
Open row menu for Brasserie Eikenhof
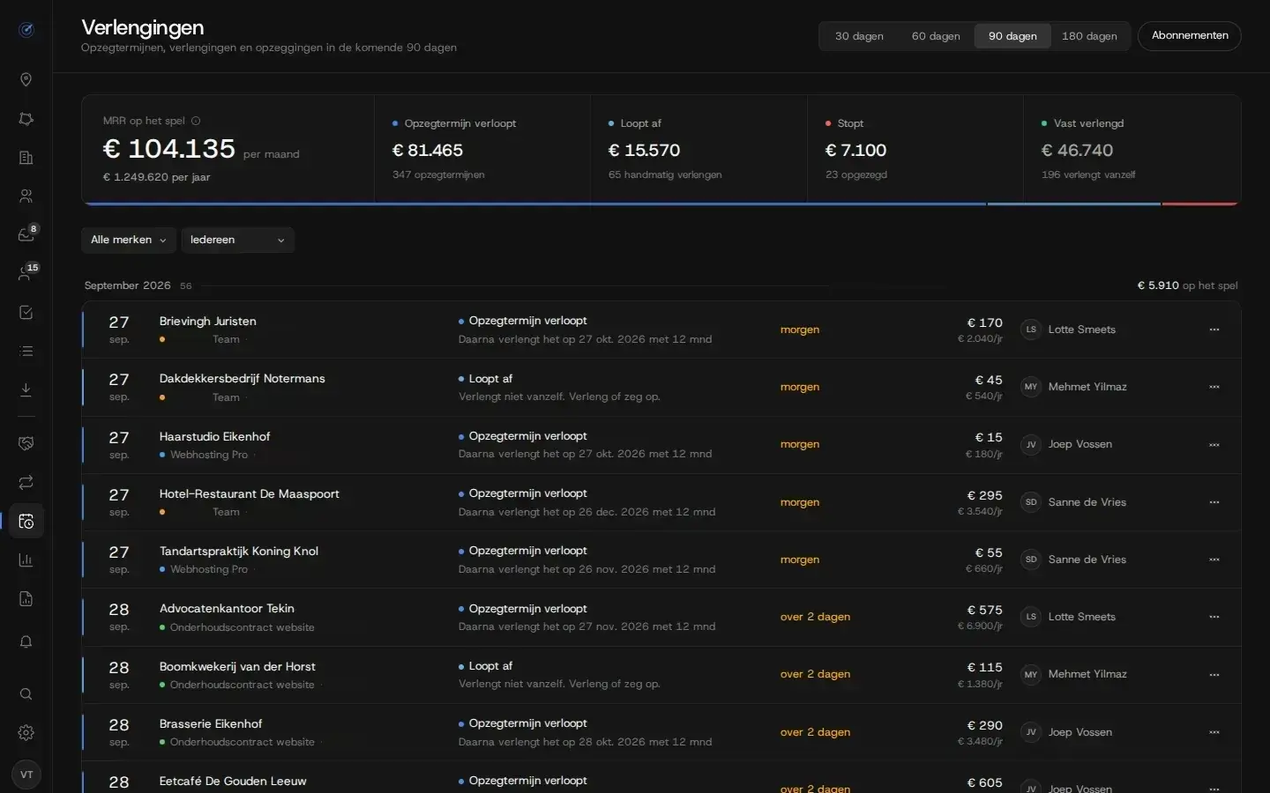(1214, 732)
